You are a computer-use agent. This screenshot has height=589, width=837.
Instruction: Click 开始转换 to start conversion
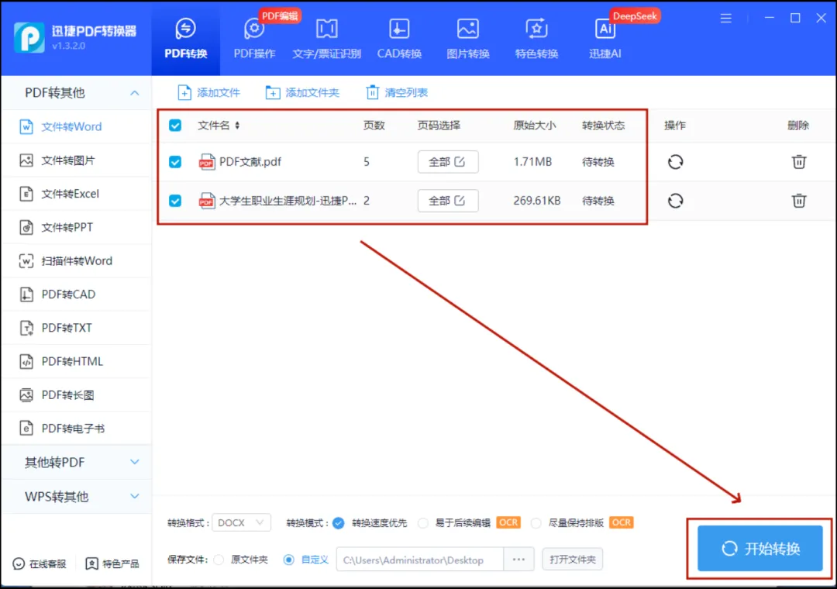(x=759, y=549)
